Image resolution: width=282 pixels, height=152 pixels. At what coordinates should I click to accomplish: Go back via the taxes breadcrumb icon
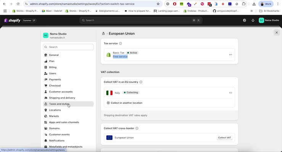(x=103, y=33)
